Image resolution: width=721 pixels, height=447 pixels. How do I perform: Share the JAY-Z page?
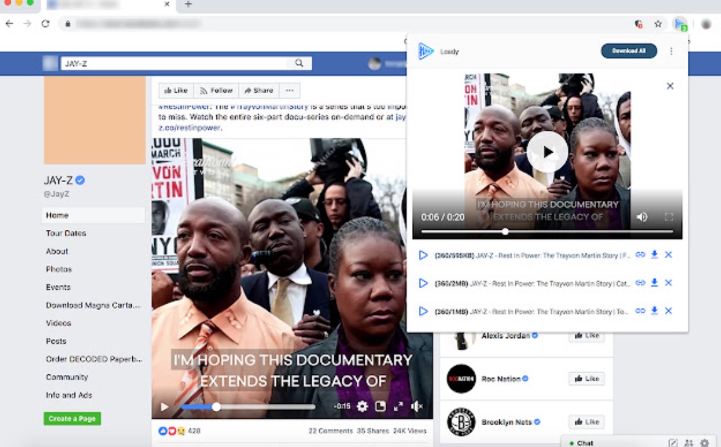click(x=259, y=90)
